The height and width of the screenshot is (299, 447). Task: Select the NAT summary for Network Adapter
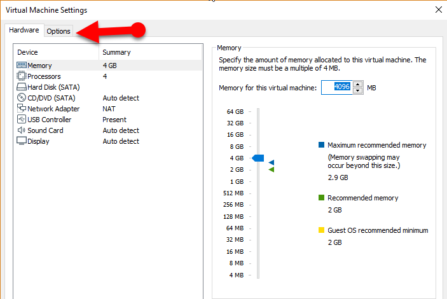coord(109,109)
